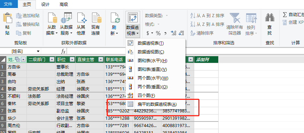Click the cell 法务部
This screenshot has height=133, width=304.
click(x=41, y=96)
